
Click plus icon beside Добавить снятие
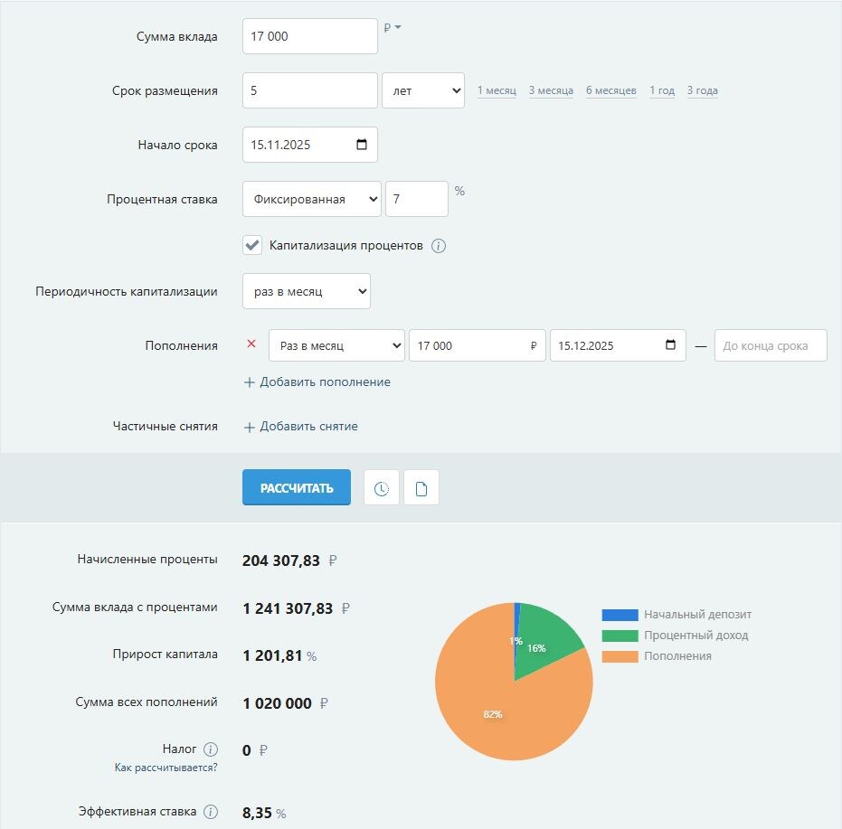(x=250, y=427)
